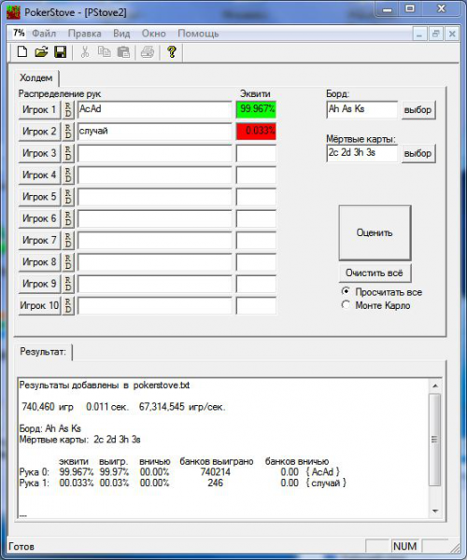This screenshot has width=467, height=560.
Task: Click the RD icon next to Игрок 6
Action: (x=68, y=218)
